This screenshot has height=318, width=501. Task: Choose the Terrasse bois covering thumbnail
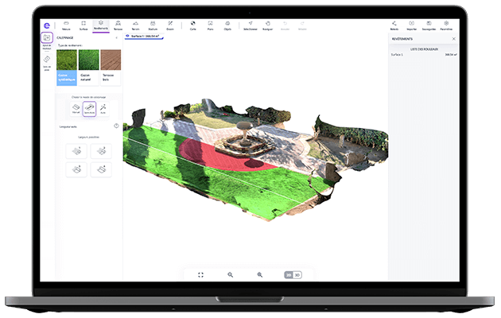[x=111, y=68]
